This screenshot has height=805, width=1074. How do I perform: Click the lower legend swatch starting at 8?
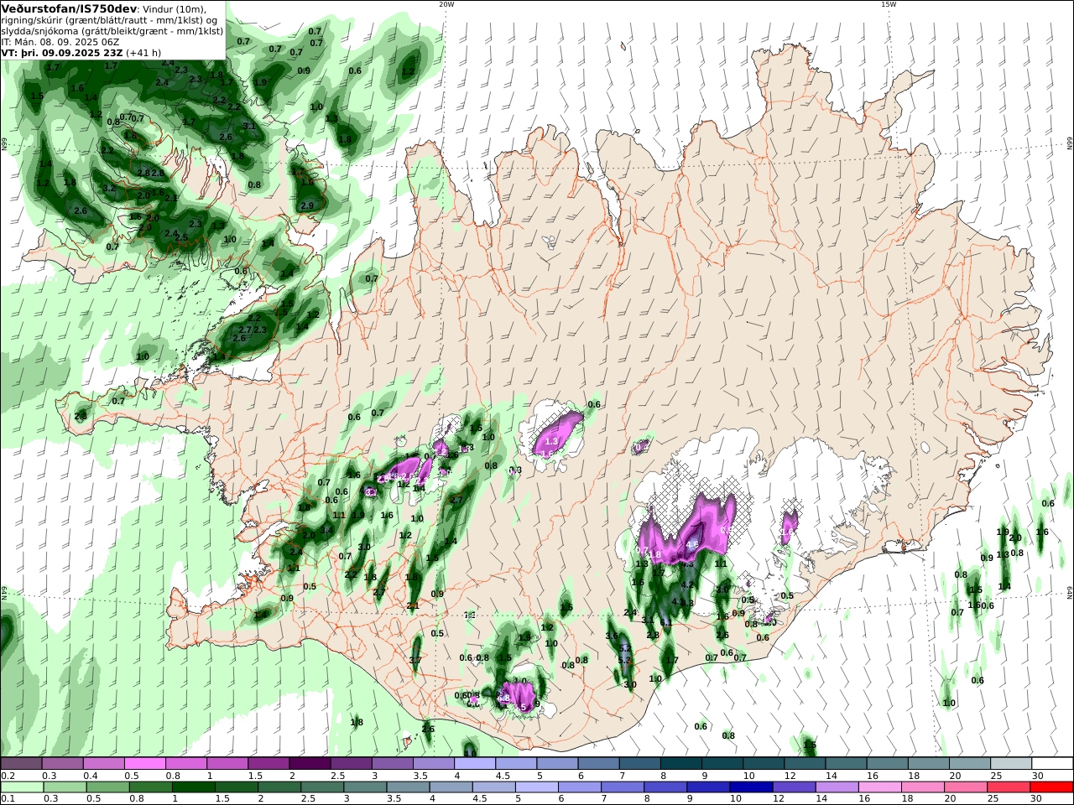[665, 787]
